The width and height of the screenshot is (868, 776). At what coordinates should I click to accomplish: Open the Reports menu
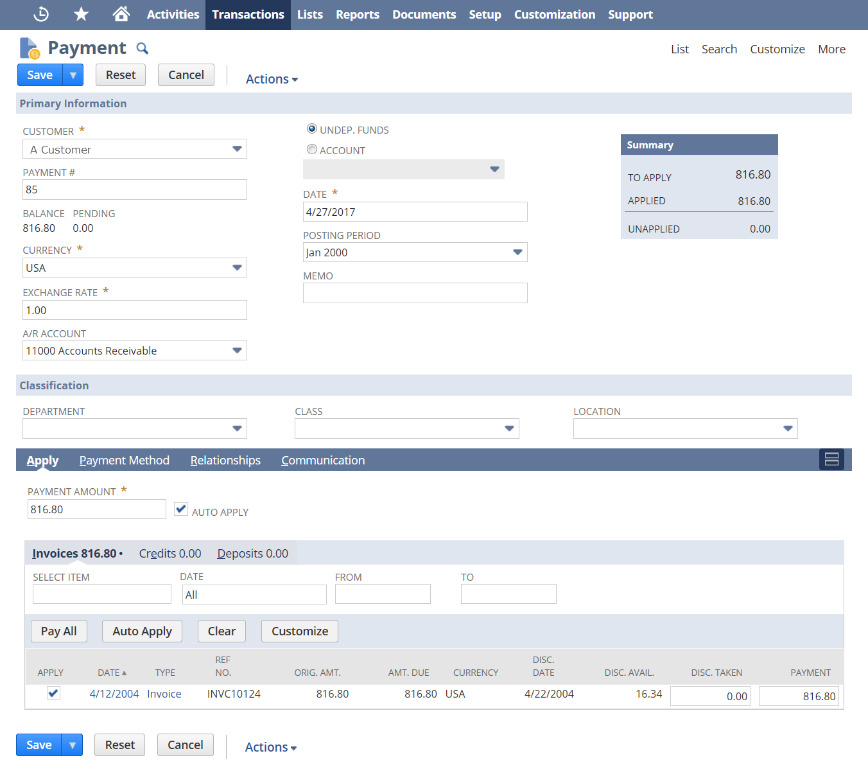click(358, 14)
